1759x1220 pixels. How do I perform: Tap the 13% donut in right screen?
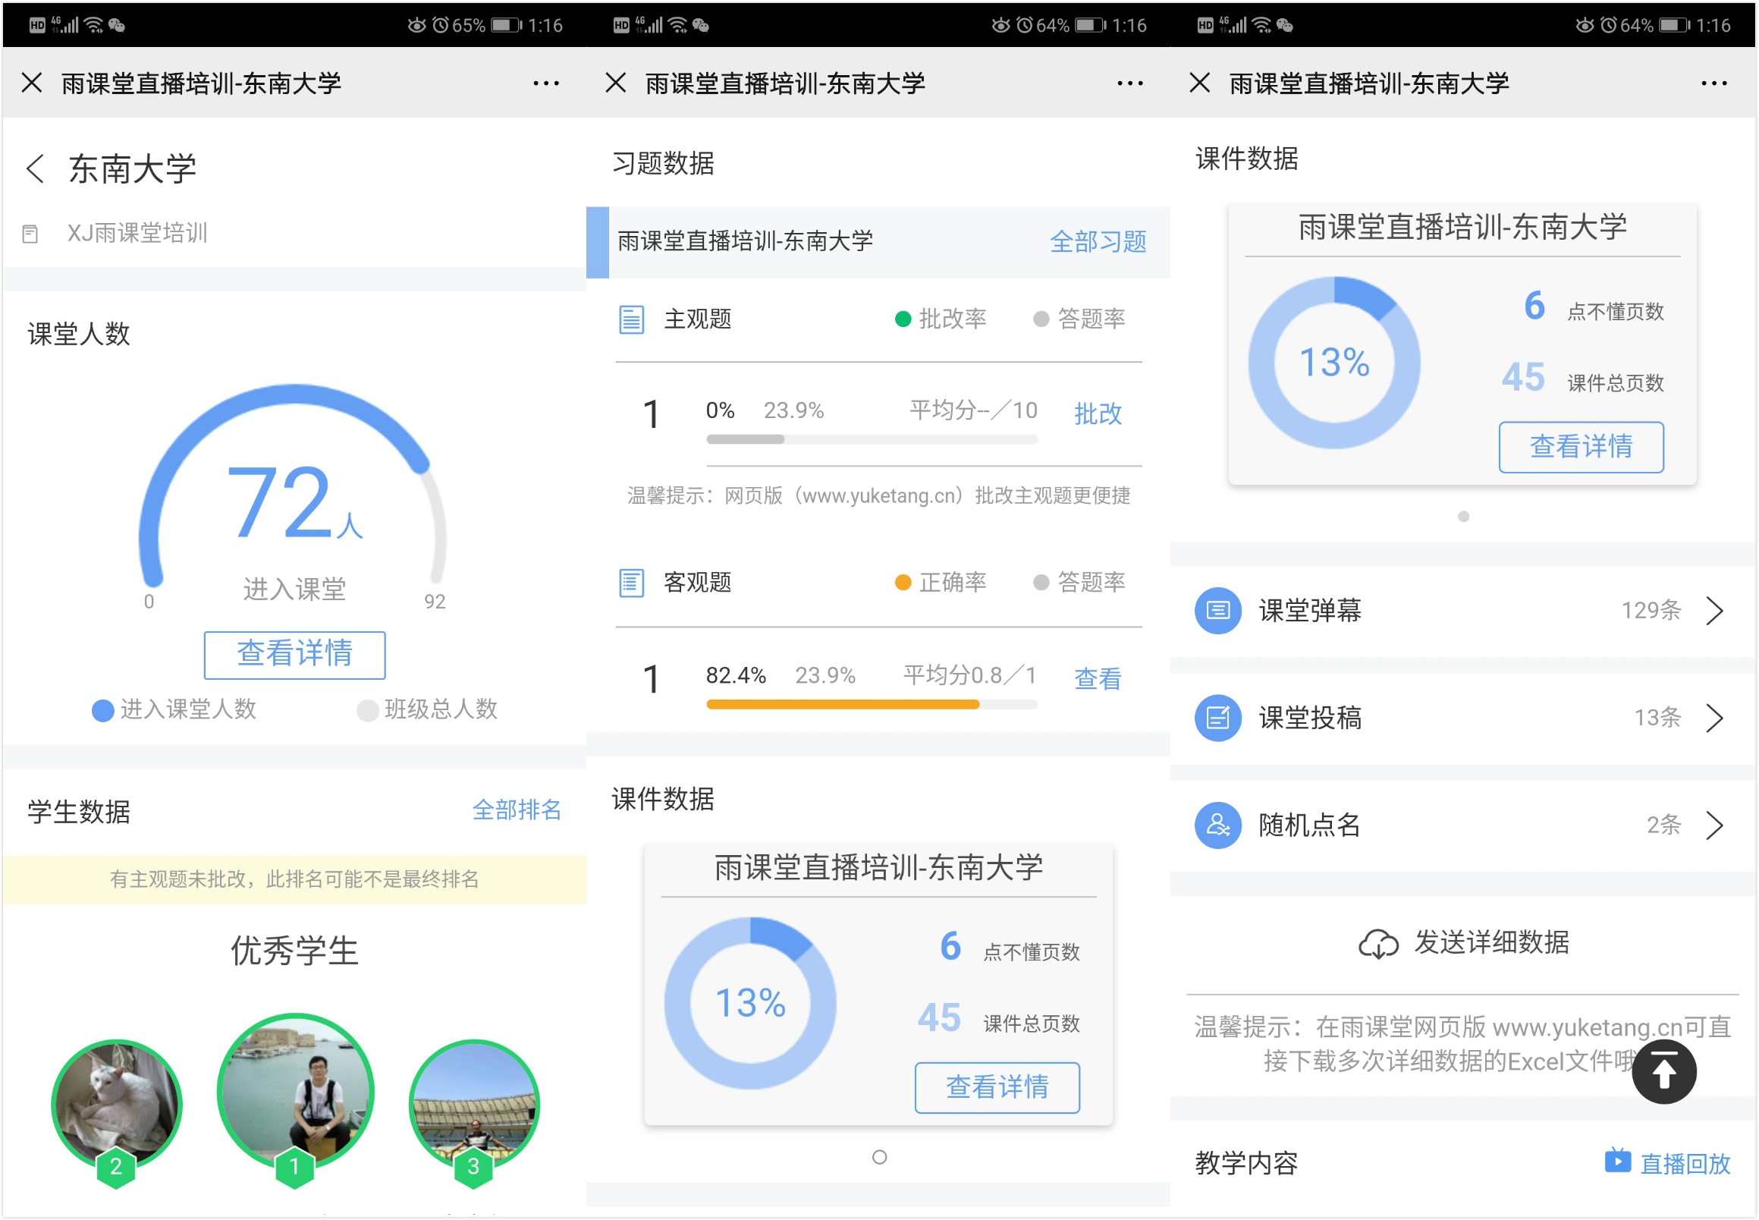click(x=1334, y=363)
